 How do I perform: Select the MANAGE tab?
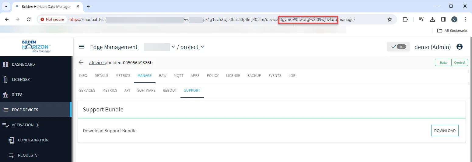145,76
